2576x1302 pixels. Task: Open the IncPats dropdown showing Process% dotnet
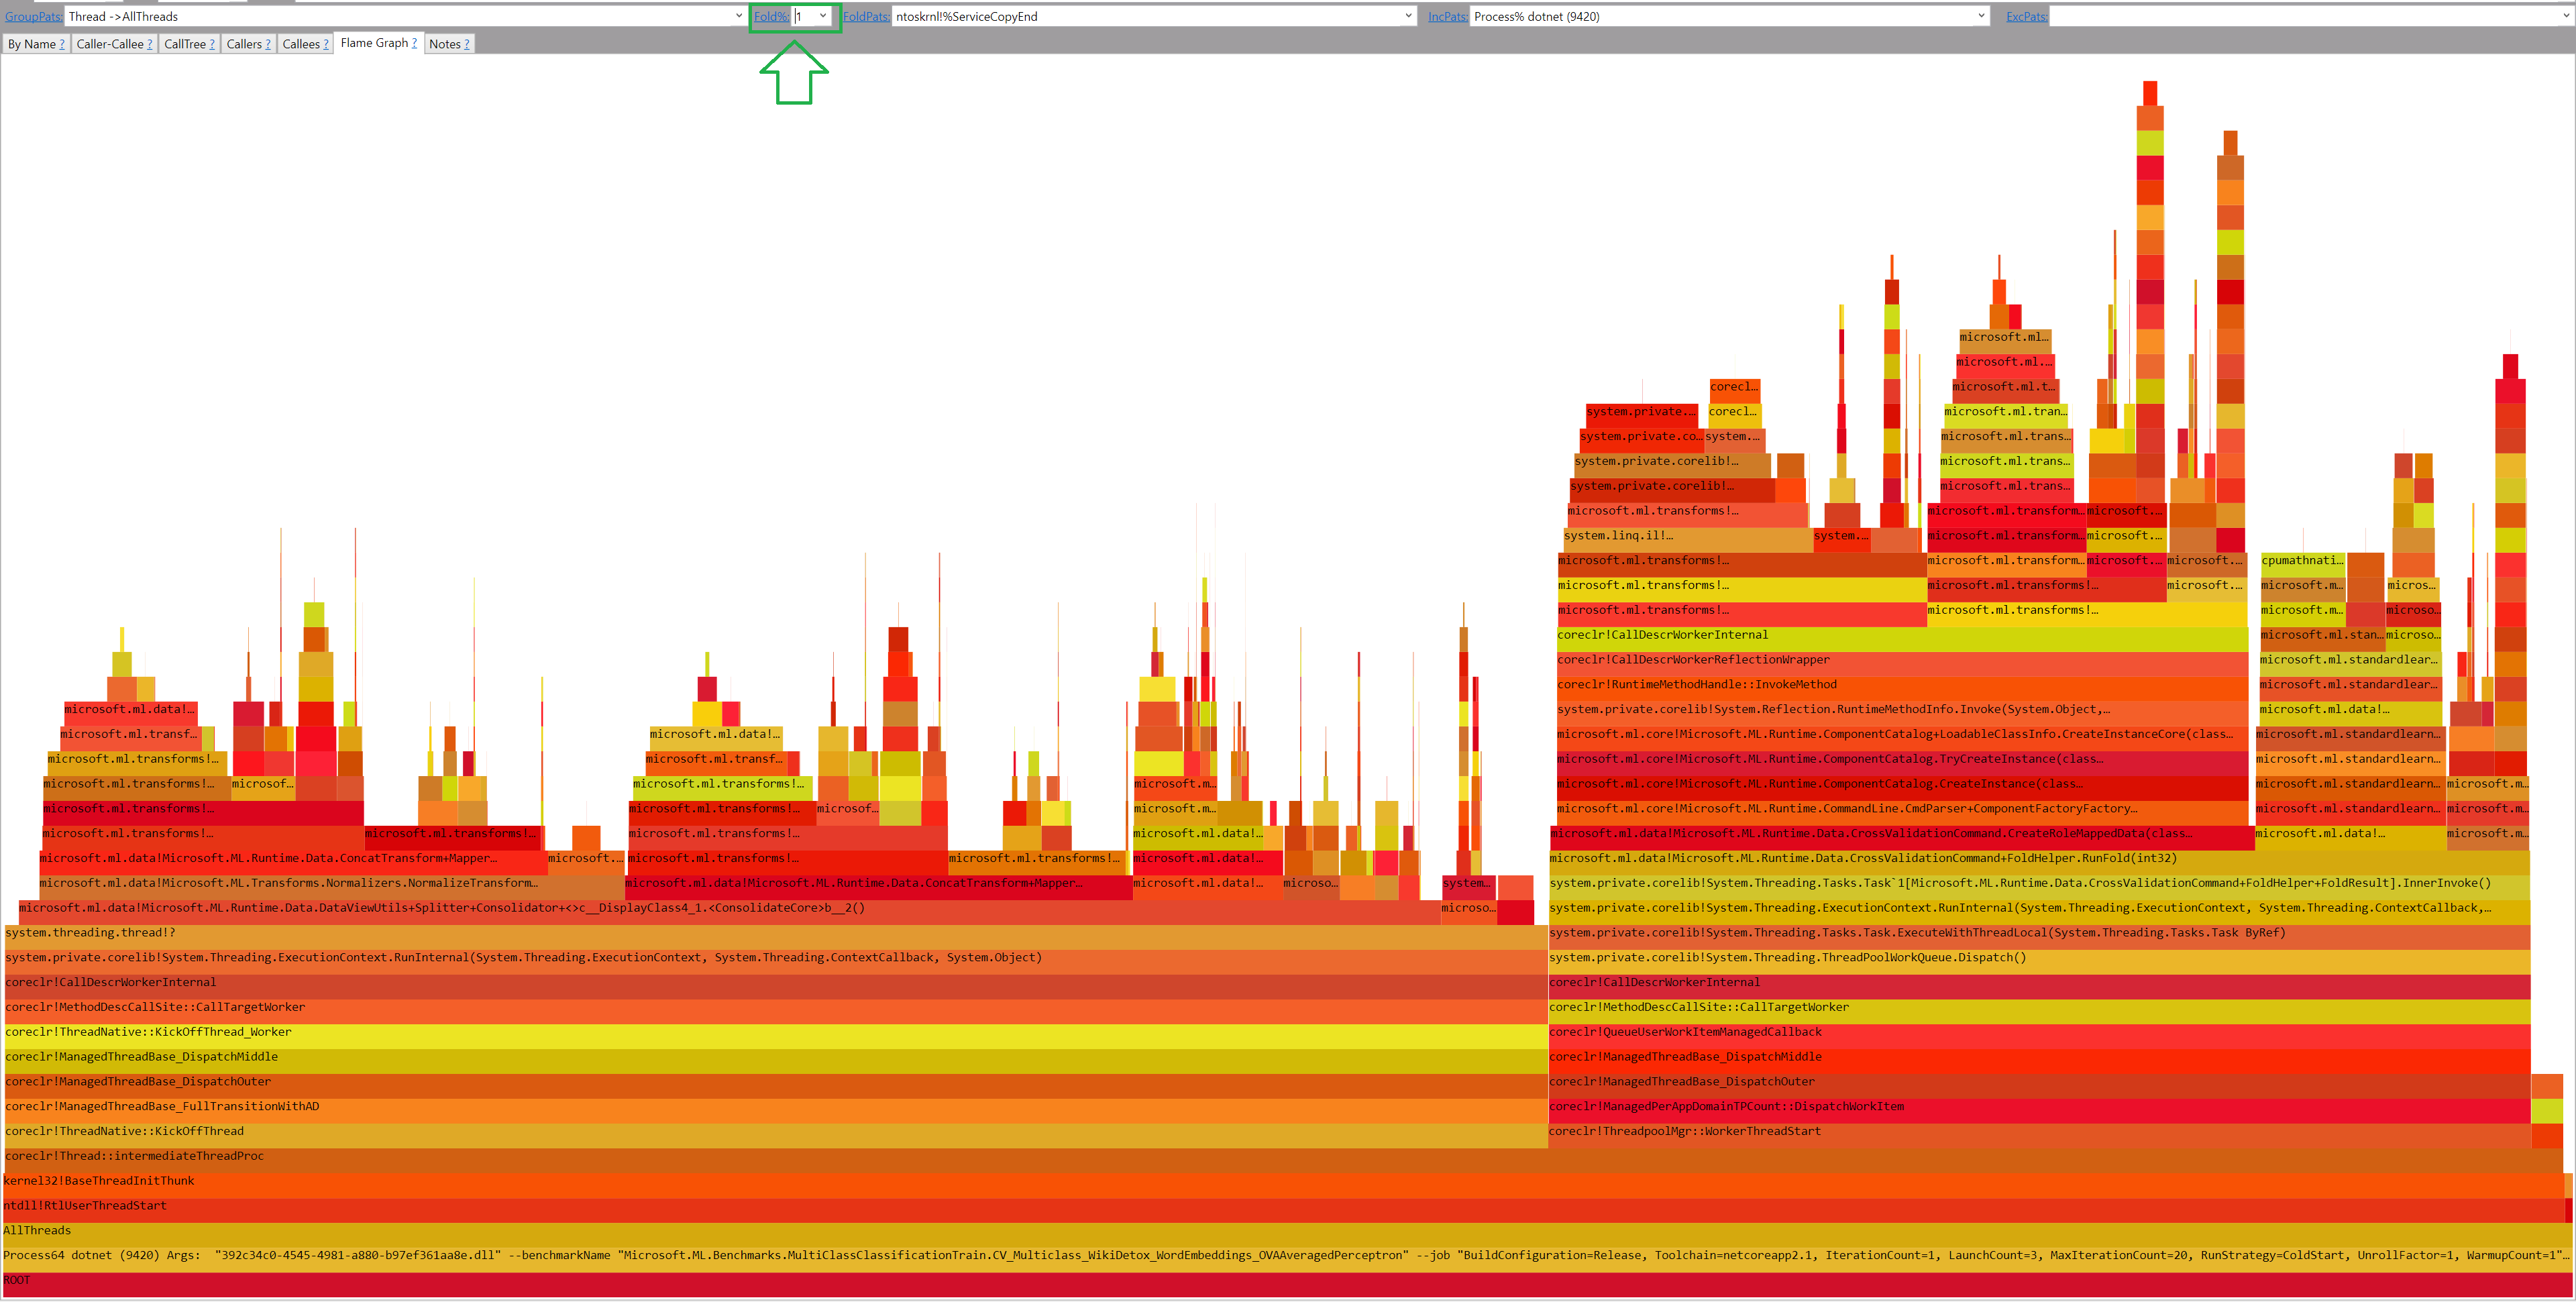(1981, 16)
